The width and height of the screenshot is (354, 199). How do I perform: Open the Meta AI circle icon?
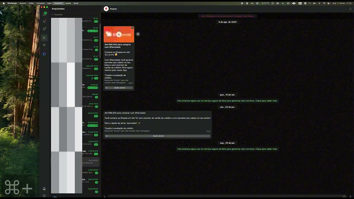pos(44,54)
